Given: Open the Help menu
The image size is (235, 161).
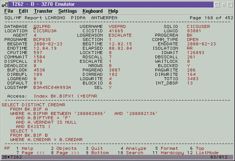Looking at the screenshot, I should (x=113, y=11).
